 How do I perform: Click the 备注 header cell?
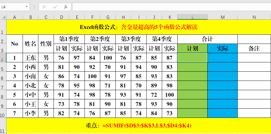(254, 49)
